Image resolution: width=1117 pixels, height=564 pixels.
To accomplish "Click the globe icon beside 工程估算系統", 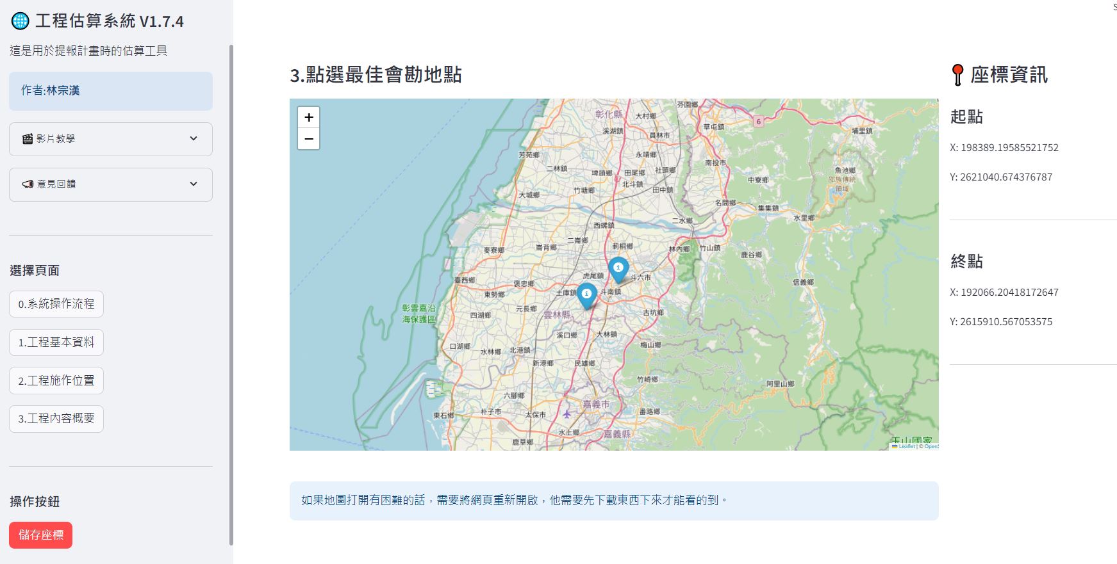I will pos(21,22).
